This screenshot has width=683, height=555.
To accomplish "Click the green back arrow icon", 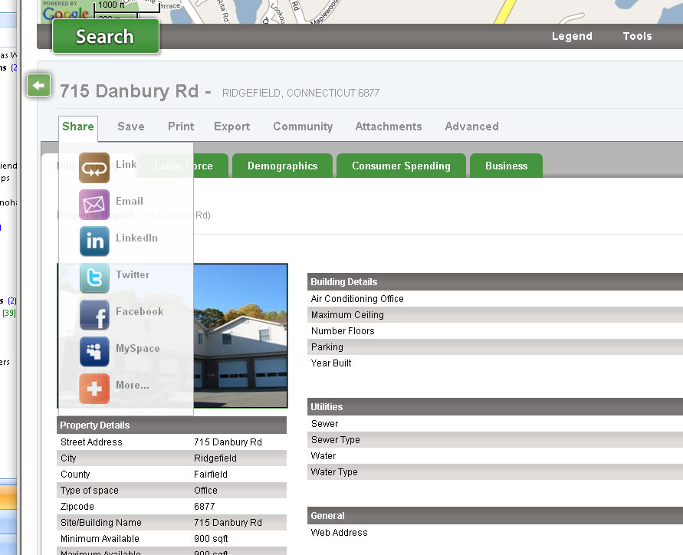I will [39, 85].
